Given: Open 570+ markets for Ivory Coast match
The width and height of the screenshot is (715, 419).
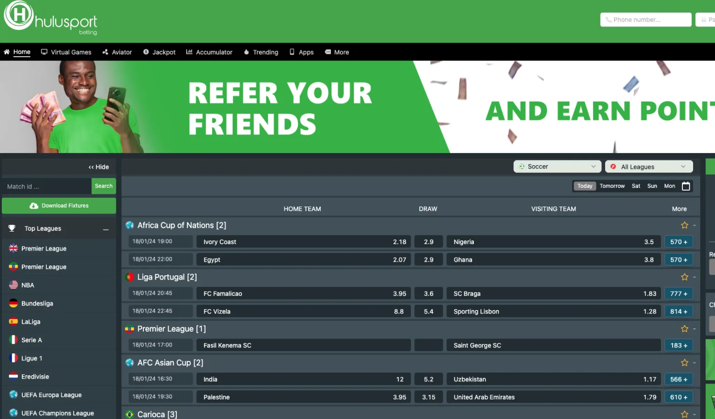Looking at the screenshot, I should (679, 242).
